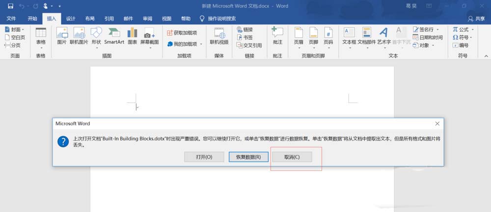Image resolution: width=491 pixels, height=212 pixels.
Task: Open the 页眉 header dropdown
Action: click(299, 38)
